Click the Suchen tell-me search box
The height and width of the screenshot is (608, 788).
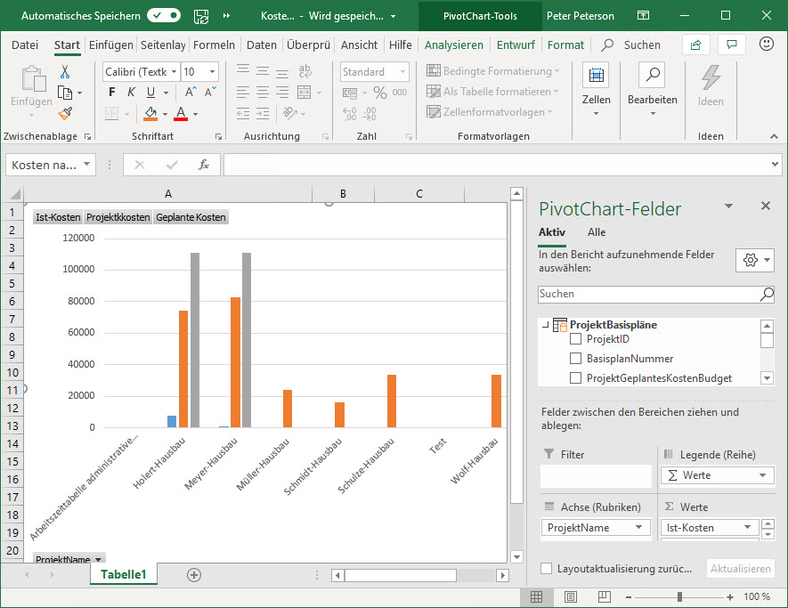pos(632,45)
